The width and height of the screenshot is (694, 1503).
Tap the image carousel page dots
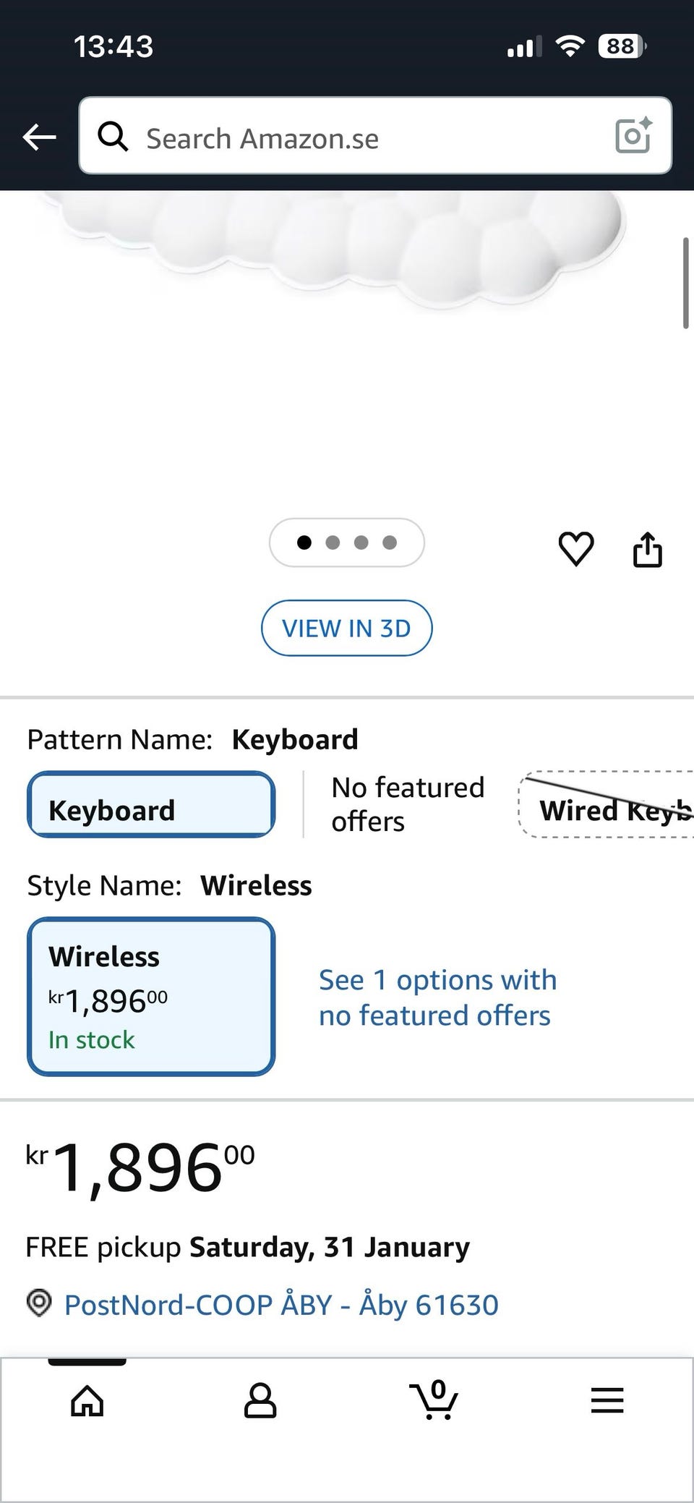347,542
